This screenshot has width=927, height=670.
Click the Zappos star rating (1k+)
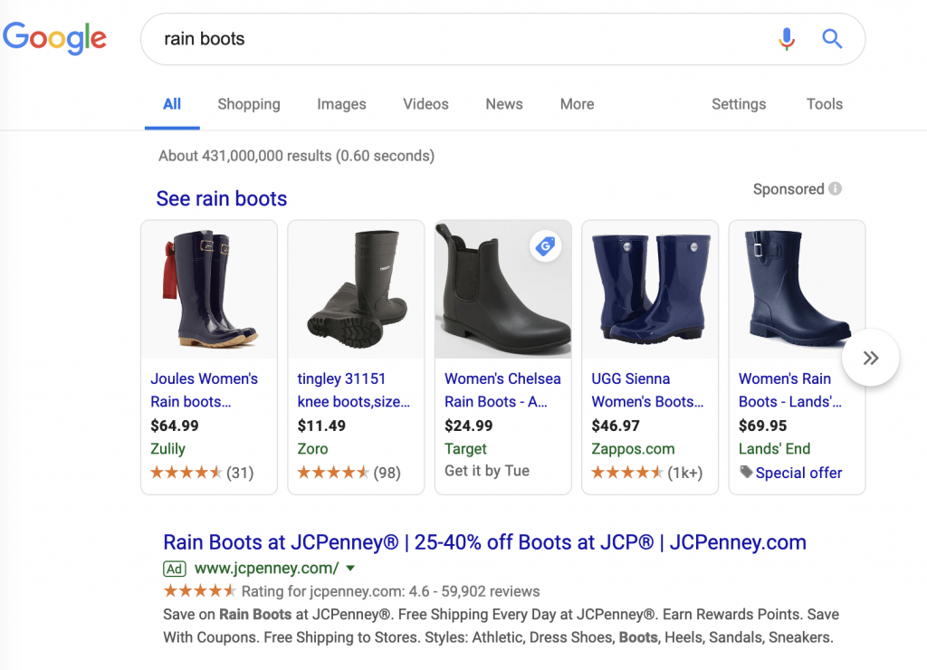pos(647,473)
